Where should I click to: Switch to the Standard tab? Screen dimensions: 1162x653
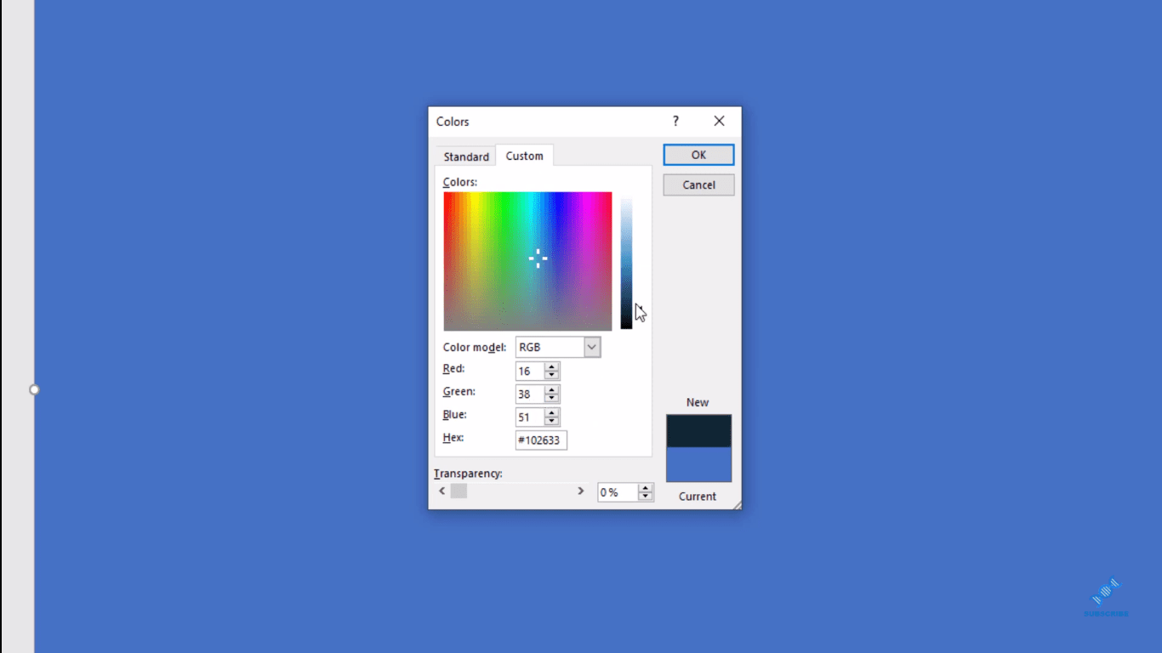click(466, 156)
